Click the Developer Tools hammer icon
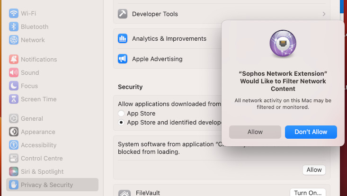 point(123,14)
